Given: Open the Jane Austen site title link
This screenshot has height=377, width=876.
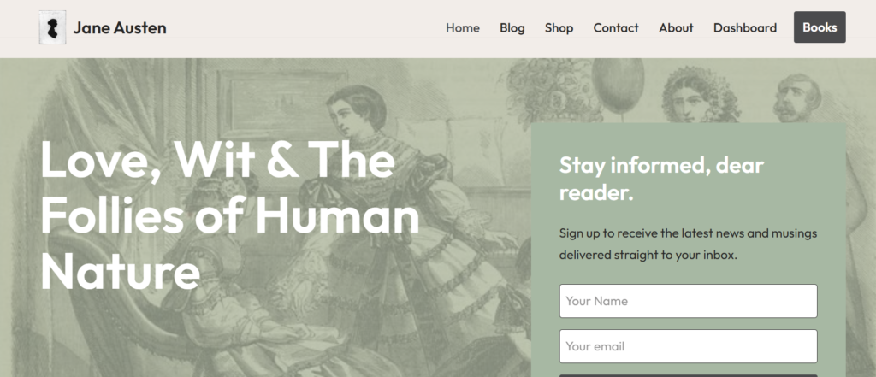Looking at the screenshot, I should [120, 28].
